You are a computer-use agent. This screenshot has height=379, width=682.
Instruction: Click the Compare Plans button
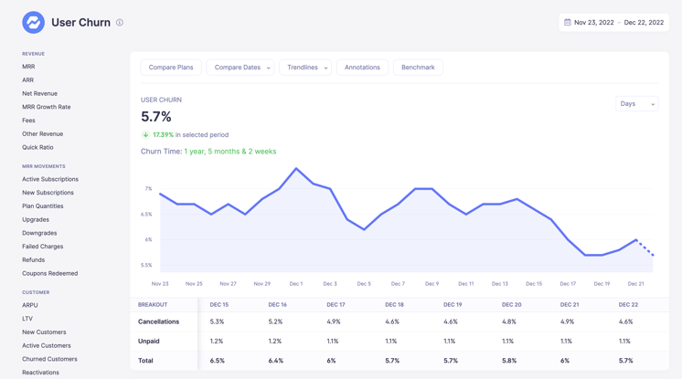tap(171, 68)
